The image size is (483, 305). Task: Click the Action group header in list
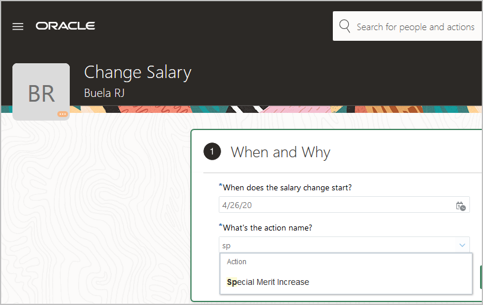pos(236,262)
